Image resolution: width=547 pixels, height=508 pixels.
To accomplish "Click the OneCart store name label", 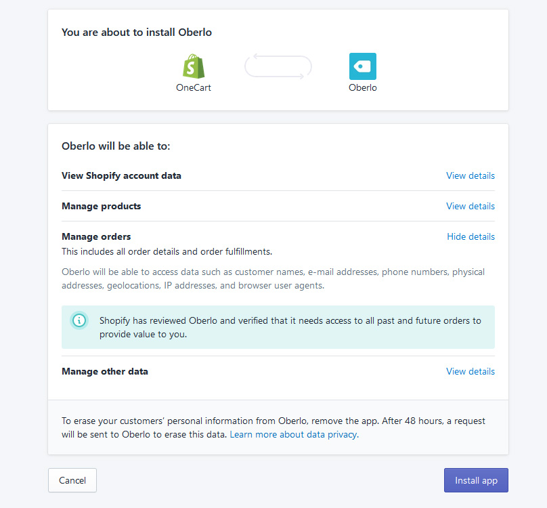I will click(194, 87).
